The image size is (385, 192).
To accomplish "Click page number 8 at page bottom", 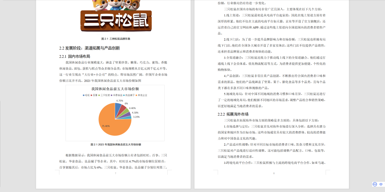I will (274, 173).
